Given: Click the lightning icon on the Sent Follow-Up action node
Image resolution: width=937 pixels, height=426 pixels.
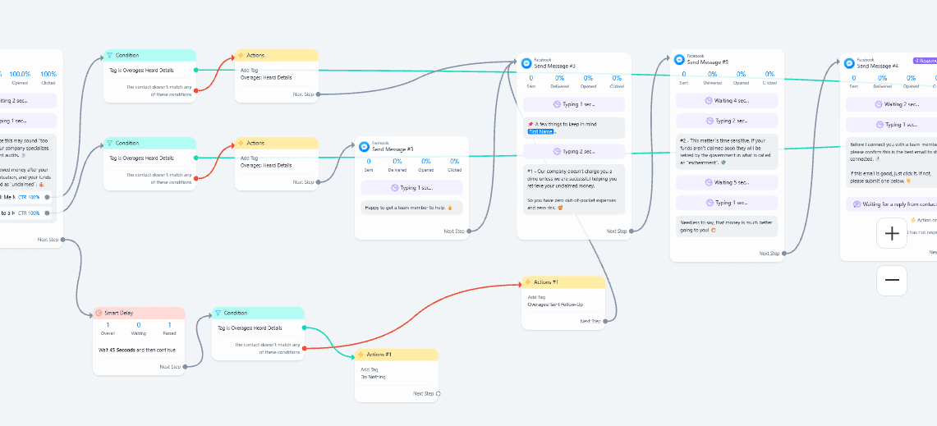Looking at the screenshot, I should pos(528,282).
